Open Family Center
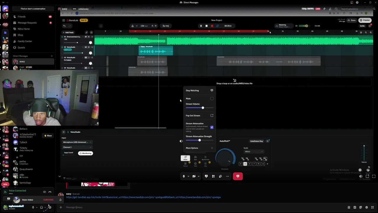 (33, 41)
